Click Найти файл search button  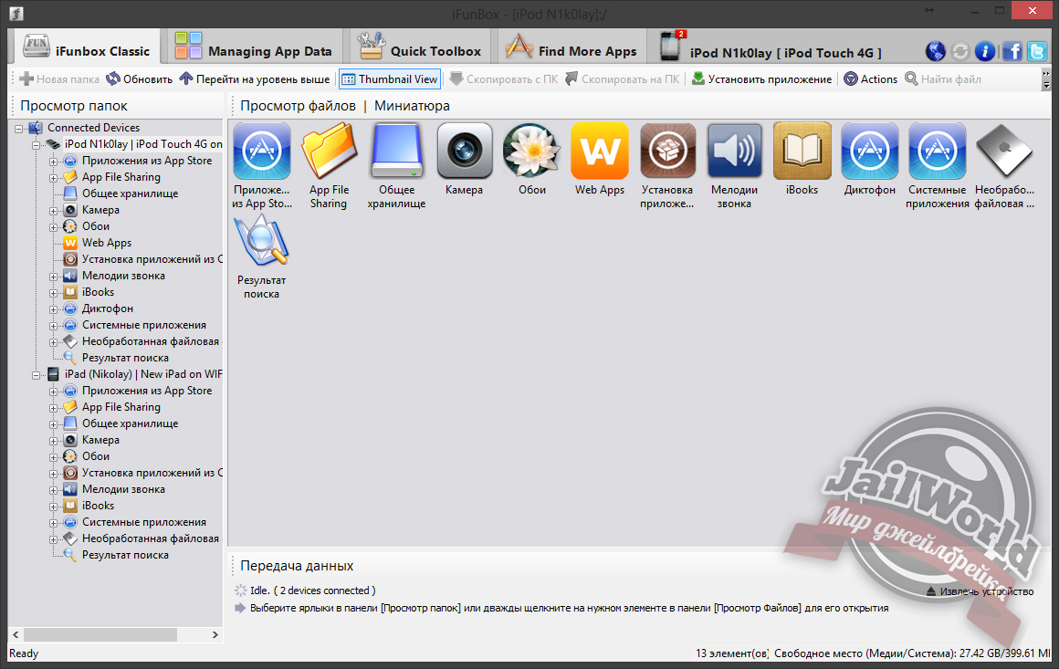[x=943, y=79]
